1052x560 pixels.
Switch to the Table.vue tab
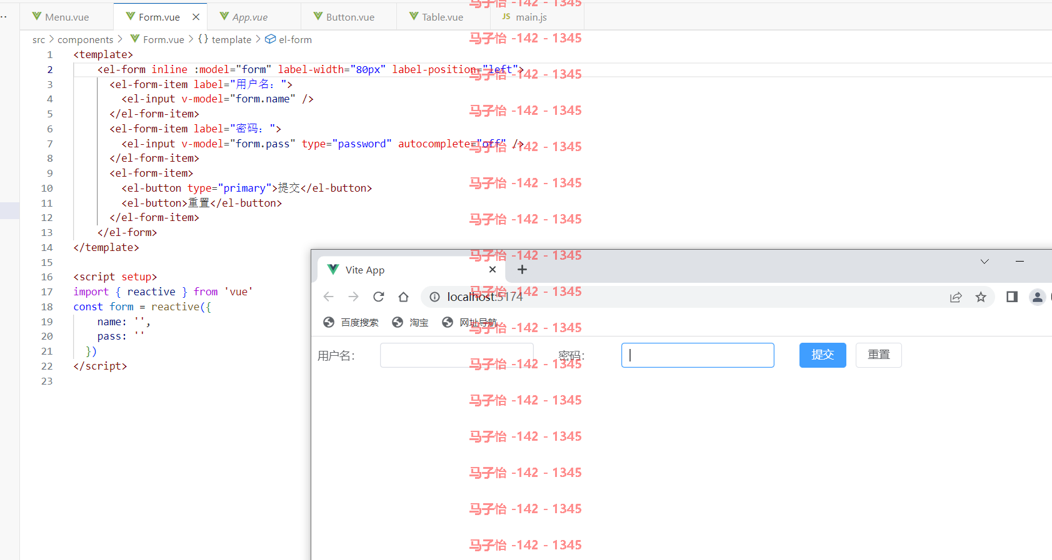(x=443, y=17)
